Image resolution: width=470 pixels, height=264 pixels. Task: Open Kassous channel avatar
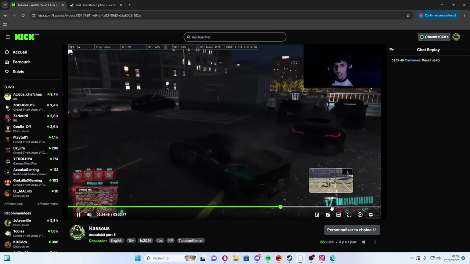(x=77, y=233)
